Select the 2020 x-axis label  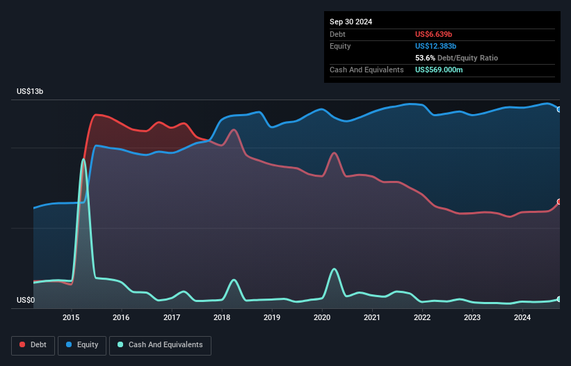tap(322, 317)
